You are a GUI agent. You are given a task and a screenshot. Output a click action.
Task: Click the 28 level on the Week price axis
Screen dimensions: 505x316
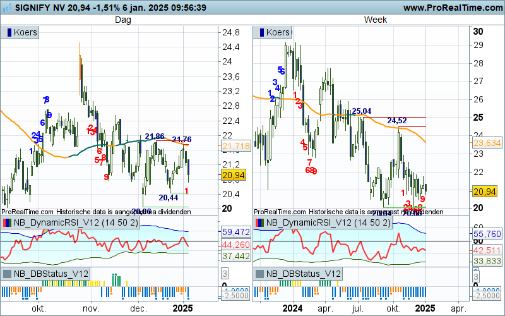[x=478, y=63]
